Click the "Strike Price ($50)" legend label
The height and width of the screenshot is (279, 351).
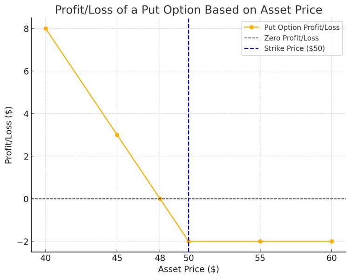[294, 49]
